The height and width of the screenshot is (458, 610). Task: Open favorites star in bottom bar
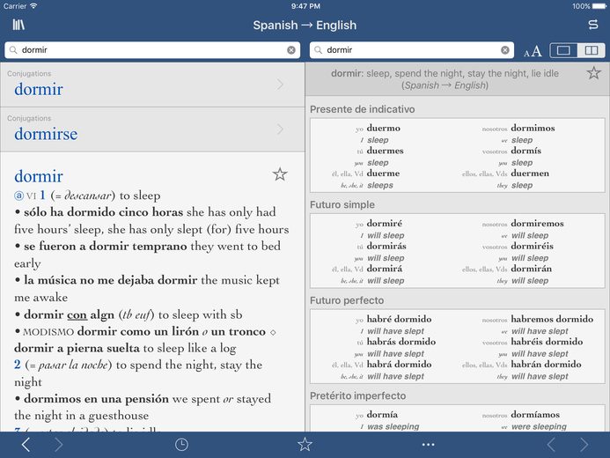point(305,444)
